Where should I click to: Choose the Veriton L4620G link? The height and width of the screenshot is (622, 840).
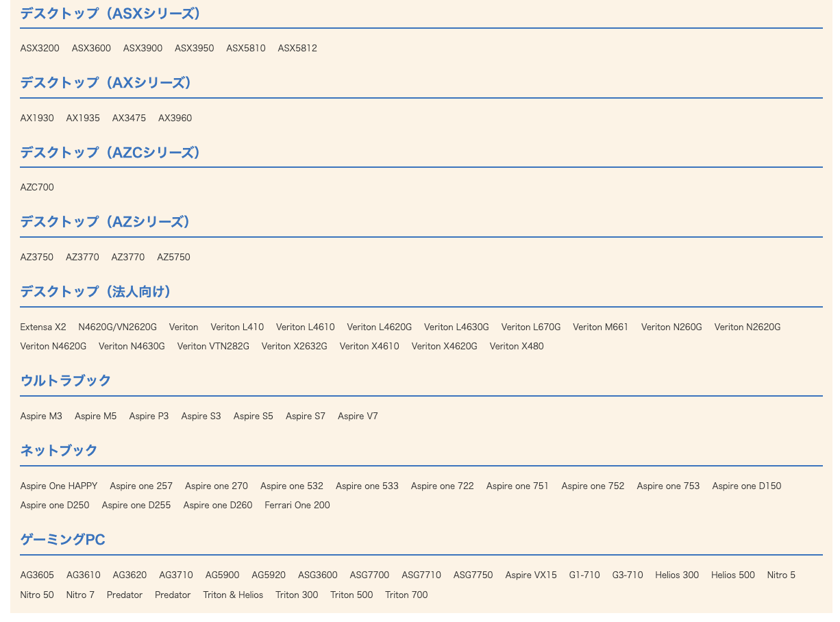point(380,327)
